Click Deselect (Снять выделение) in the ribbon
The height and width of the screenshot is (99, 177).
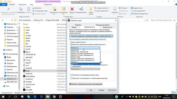138,11
